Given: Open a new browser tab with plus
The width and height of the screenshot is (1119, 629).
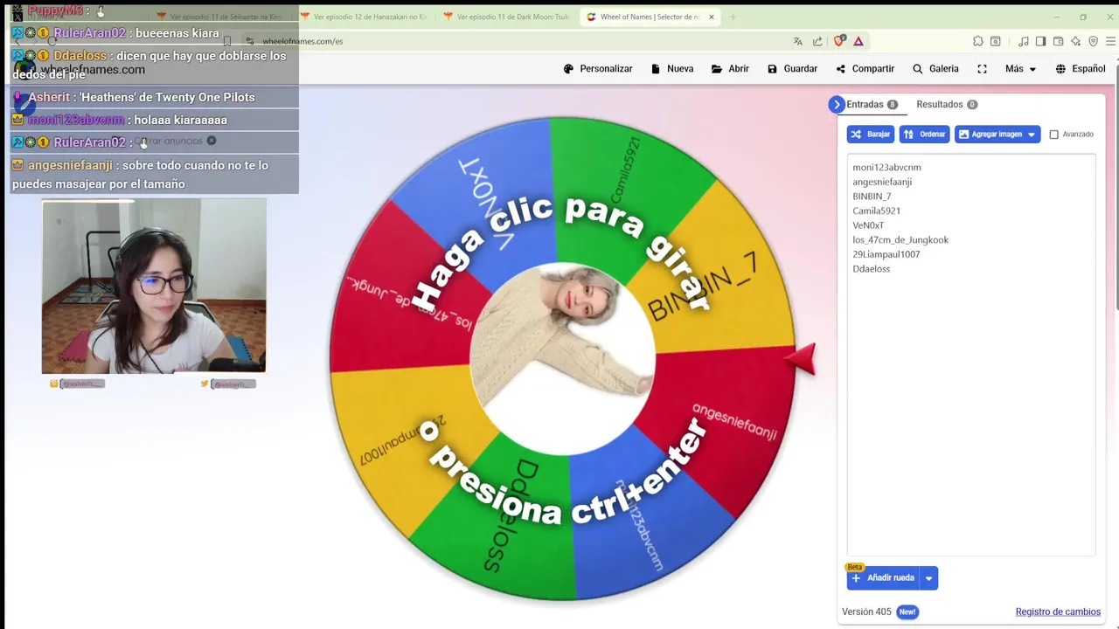Looking at the screenshot, I should point(733,17).
